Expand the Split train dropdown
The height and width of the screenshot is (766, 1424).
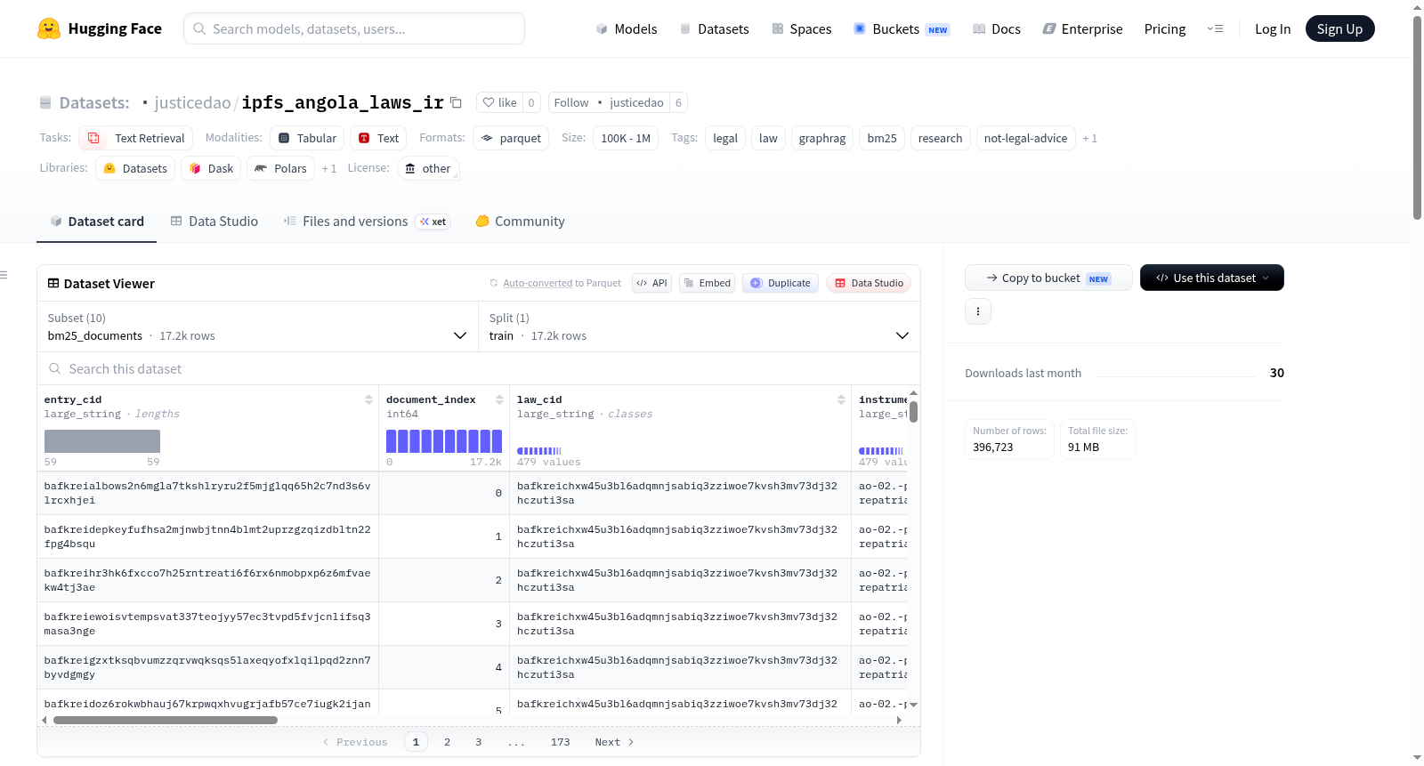[x=699, y=327]
